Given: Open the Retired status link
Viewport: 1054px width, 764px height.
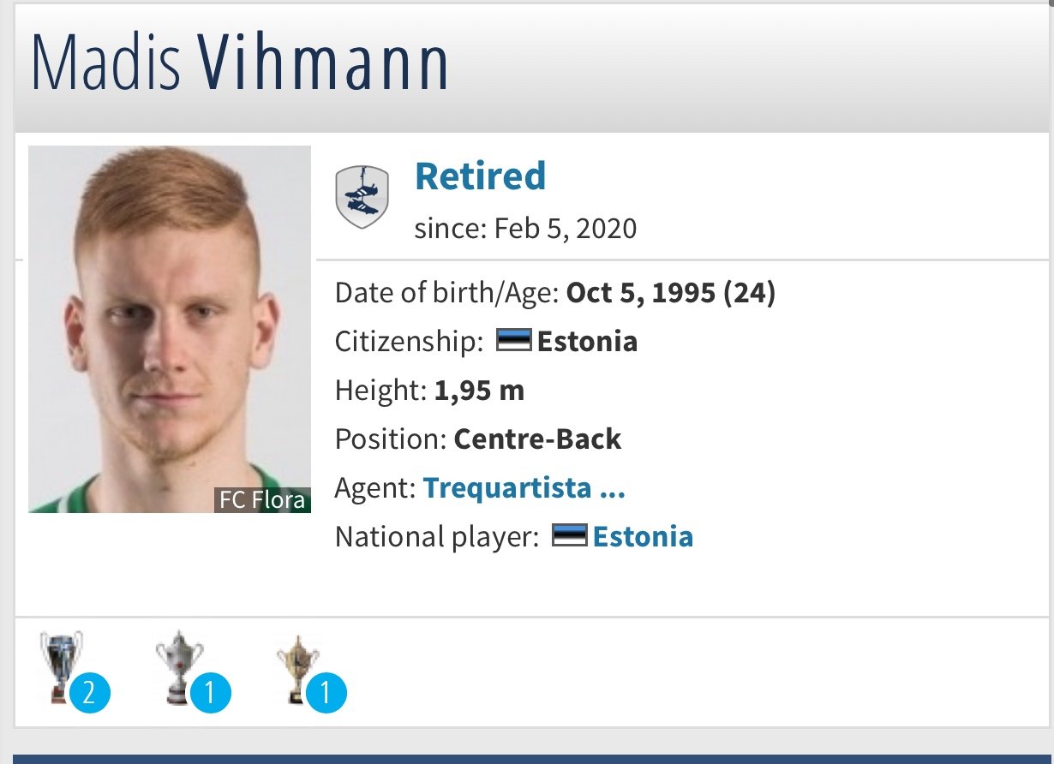Looking at the screenshot, I should [480, 176].
